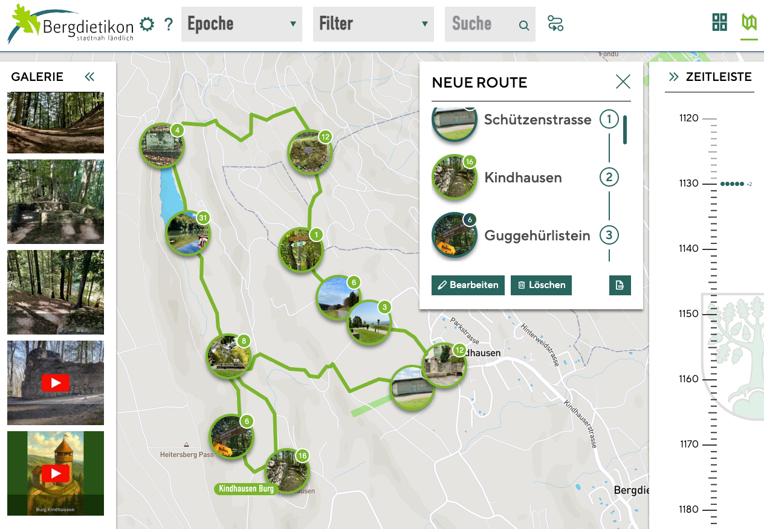This screenshot has height=529, width=764.
Task: Click the +2 timeline overflow label
Action: coord(749,184)
